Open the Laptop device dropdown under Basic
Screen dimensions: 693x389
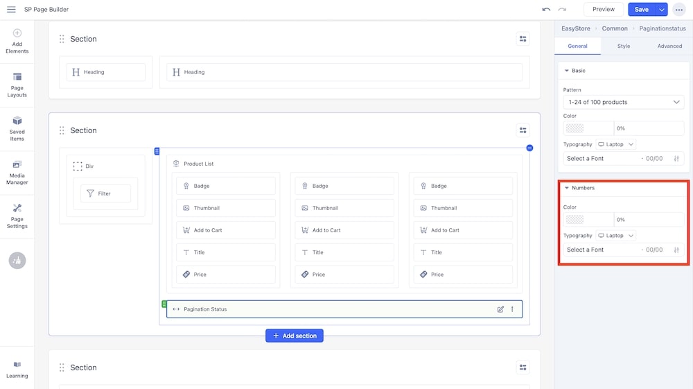click(x=615, y=144)
